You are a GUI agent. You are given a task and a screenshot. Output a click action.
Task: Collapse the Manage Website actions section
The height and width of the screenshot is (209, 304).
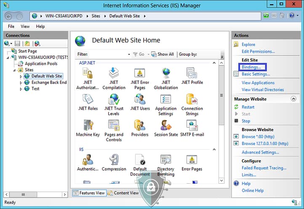coord(293,99)
